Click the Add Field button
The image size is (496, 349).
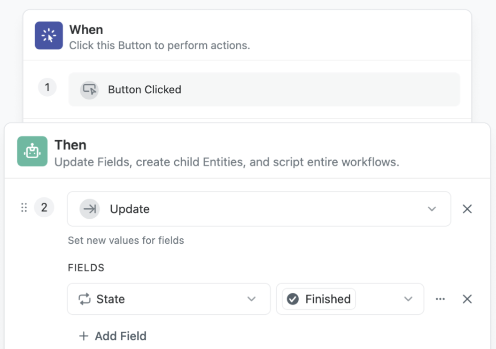[113, 336]
